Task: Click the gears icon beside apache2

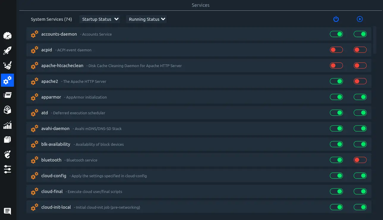Action: pos(34,81)
